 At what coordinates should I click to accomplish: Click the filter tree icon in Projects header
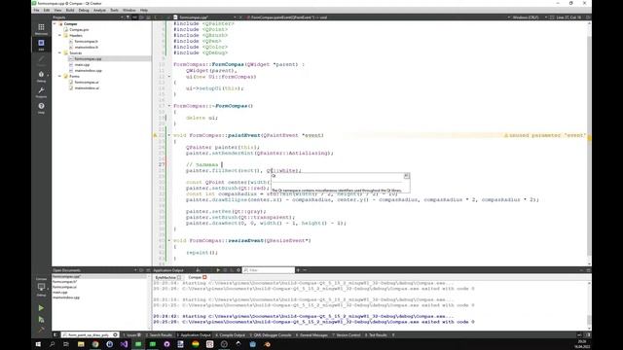128,17
